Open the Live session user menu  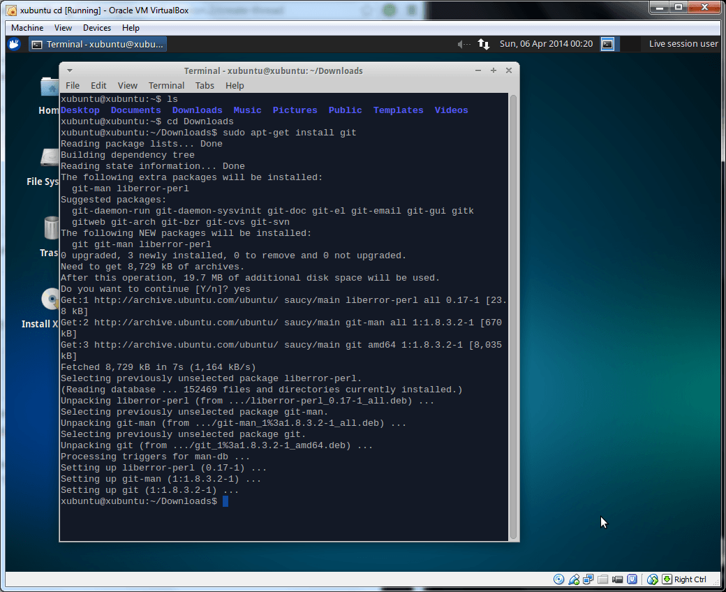click(683, 44)
